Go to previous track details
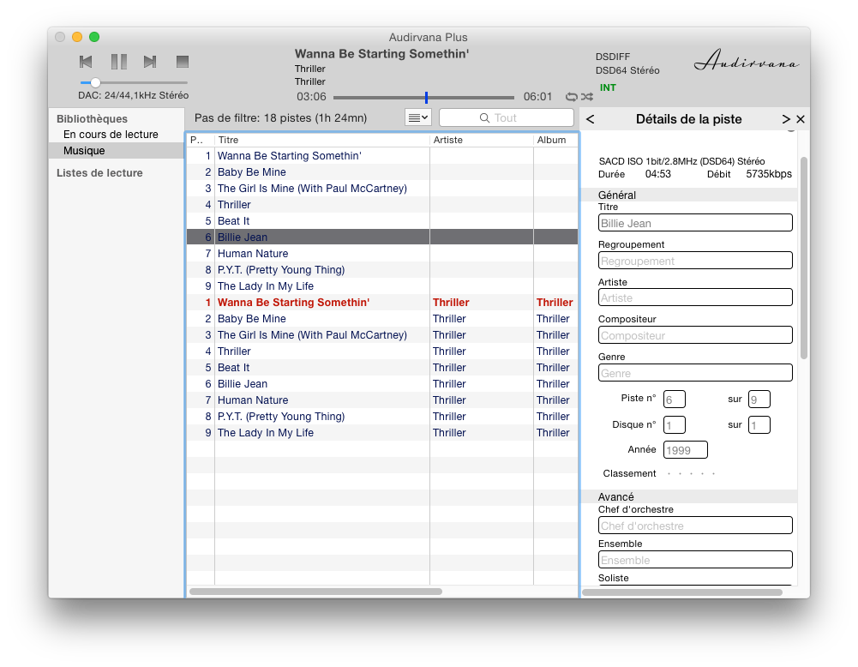 click(590, 119)
